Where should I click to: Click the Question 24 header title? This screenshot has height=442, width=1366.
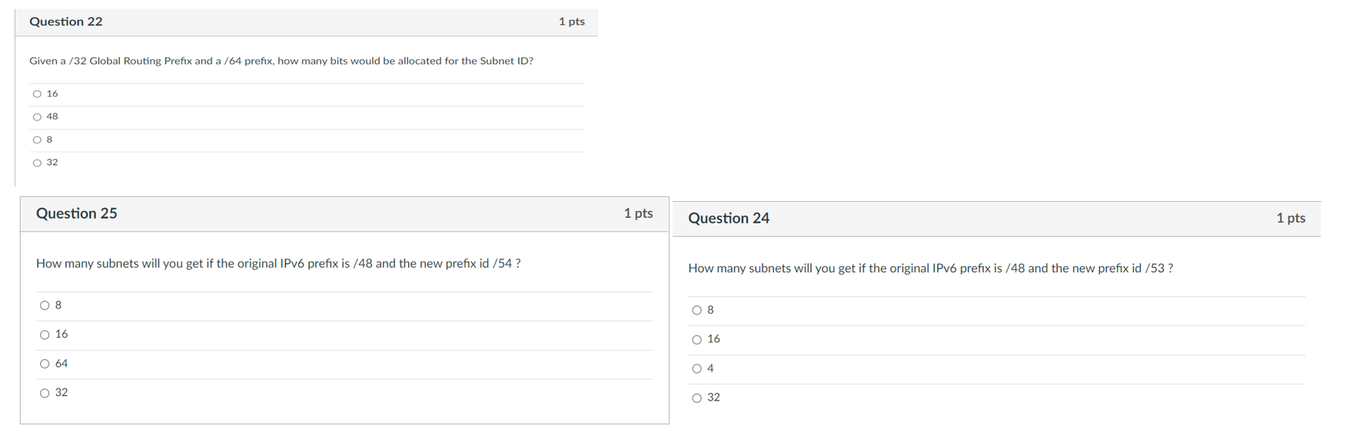point(729,218)
